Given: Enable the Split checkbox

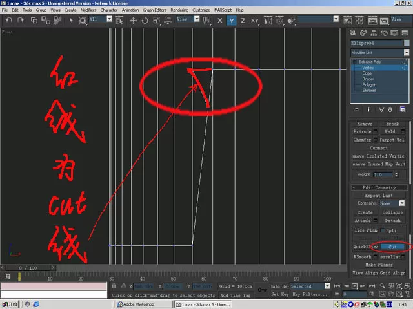Looking at the screenshot, I should pos(383,230).
